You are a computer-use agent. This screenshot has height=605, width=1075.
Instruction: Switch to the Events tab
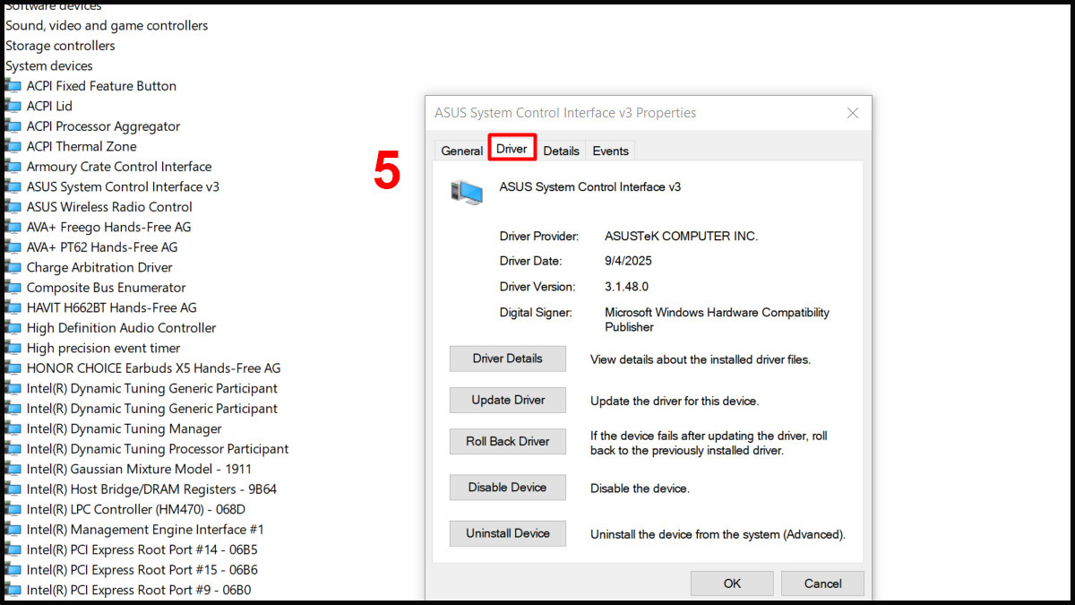(x=610, y=151)
